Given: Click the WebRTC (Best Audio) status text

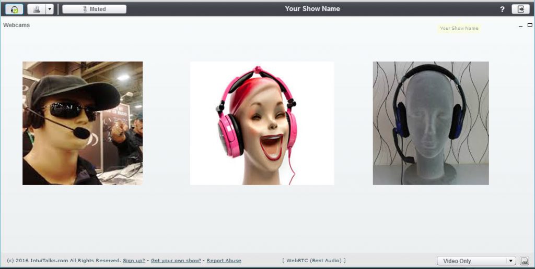Looking at the screenshot, I should click(x=314, y=261).
